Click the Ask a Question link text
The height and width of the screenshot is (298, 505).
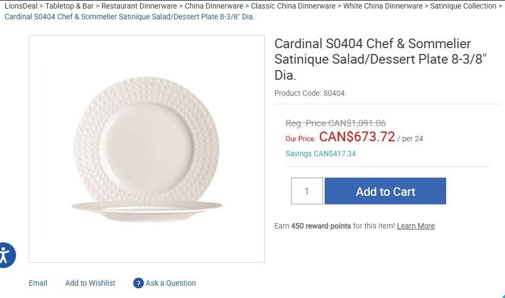tap(171, 283)
